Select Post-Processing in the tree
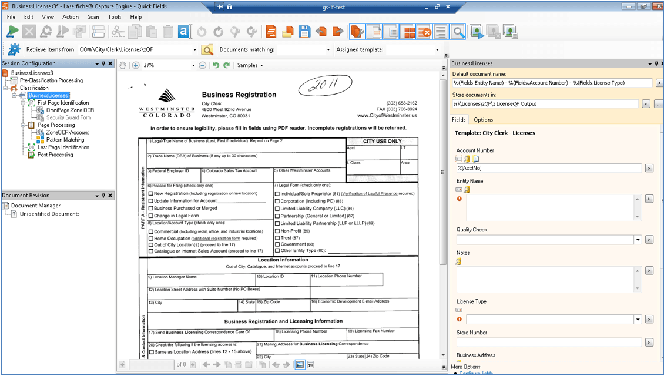This screenshot has height=376, width=664. pos(55,155)
